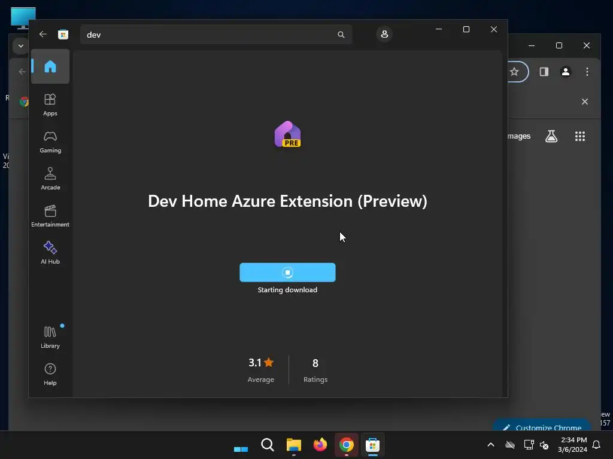Open the Gaming section
Viewport: 613px width, 459px height.
pos(50,142)
